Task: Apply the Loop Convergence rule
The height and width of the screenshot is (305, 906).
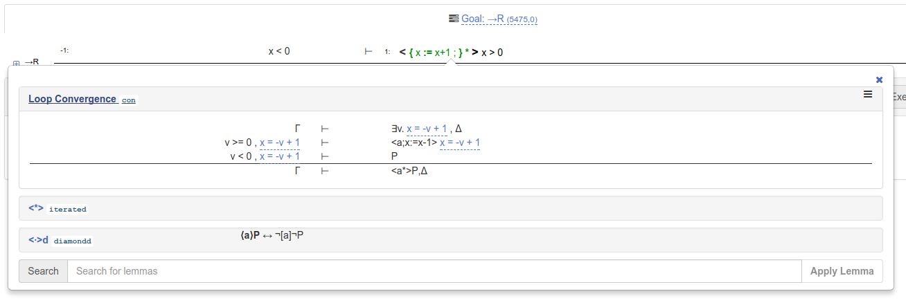Action: [x=72, y=99]
